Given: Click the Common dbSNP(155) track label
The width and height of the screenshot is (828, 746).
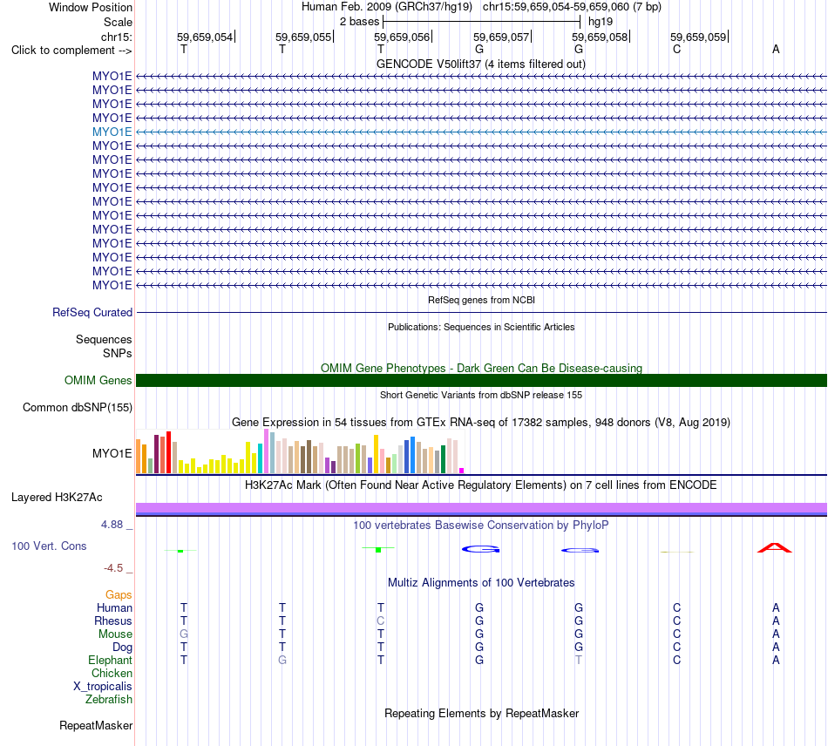Looking at the screenshot, I should (x=77, y=408).
